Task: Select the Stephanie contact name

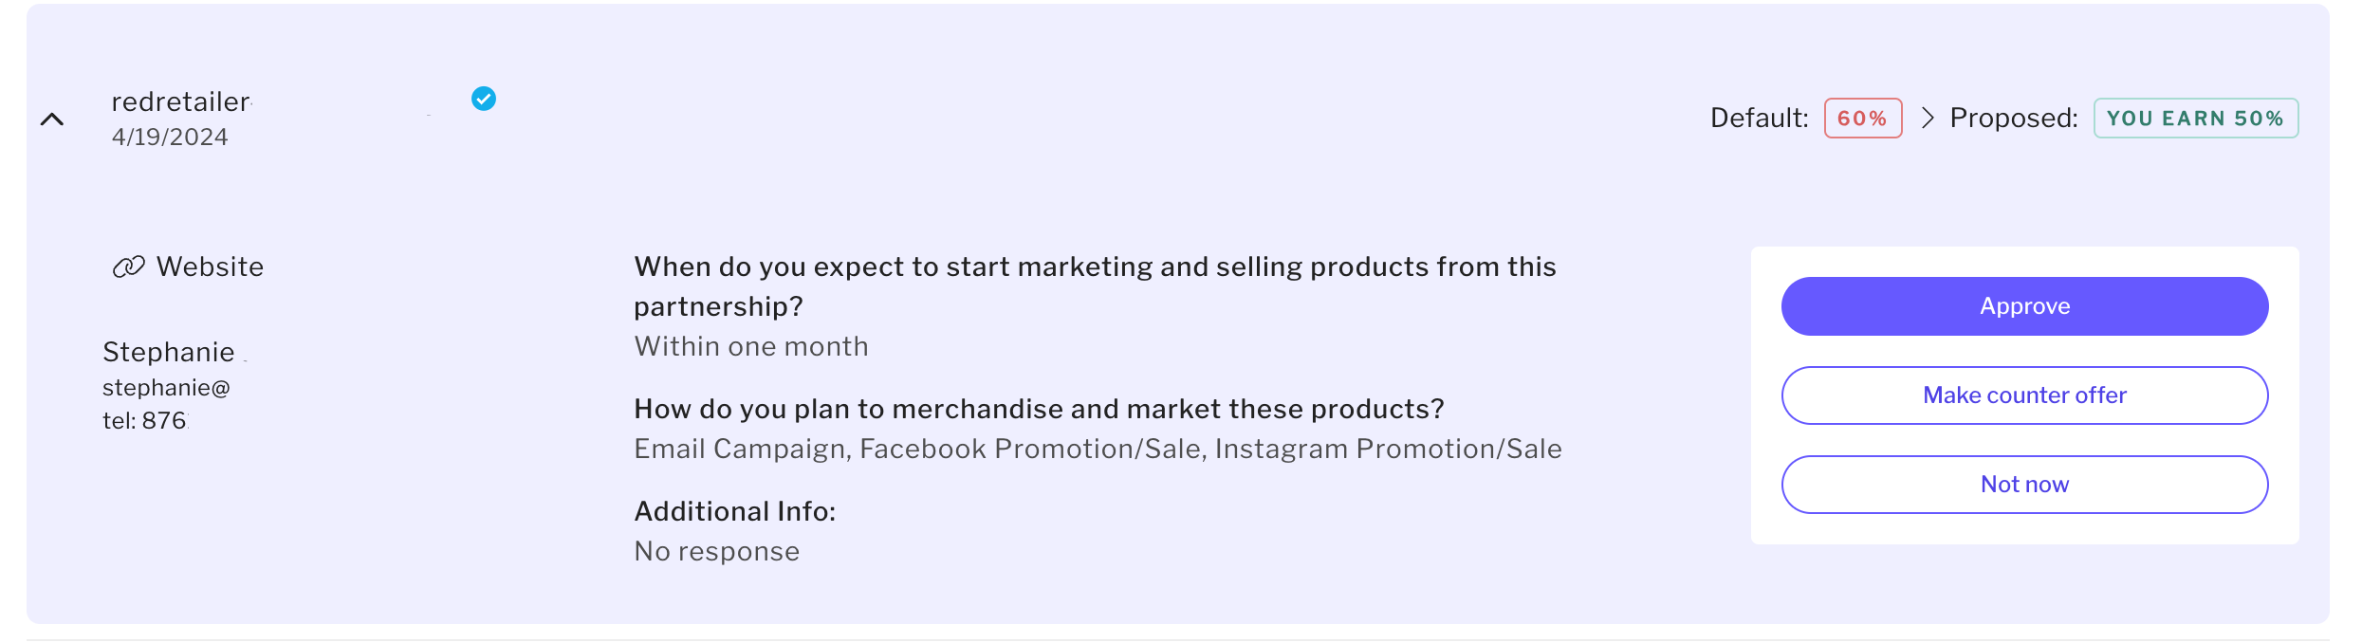Action: point(169,352)
